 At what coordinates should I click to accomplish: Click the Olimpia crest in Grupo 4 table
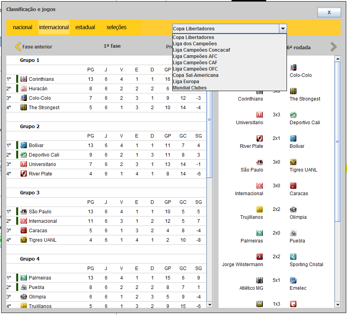(x=24, y=296)
